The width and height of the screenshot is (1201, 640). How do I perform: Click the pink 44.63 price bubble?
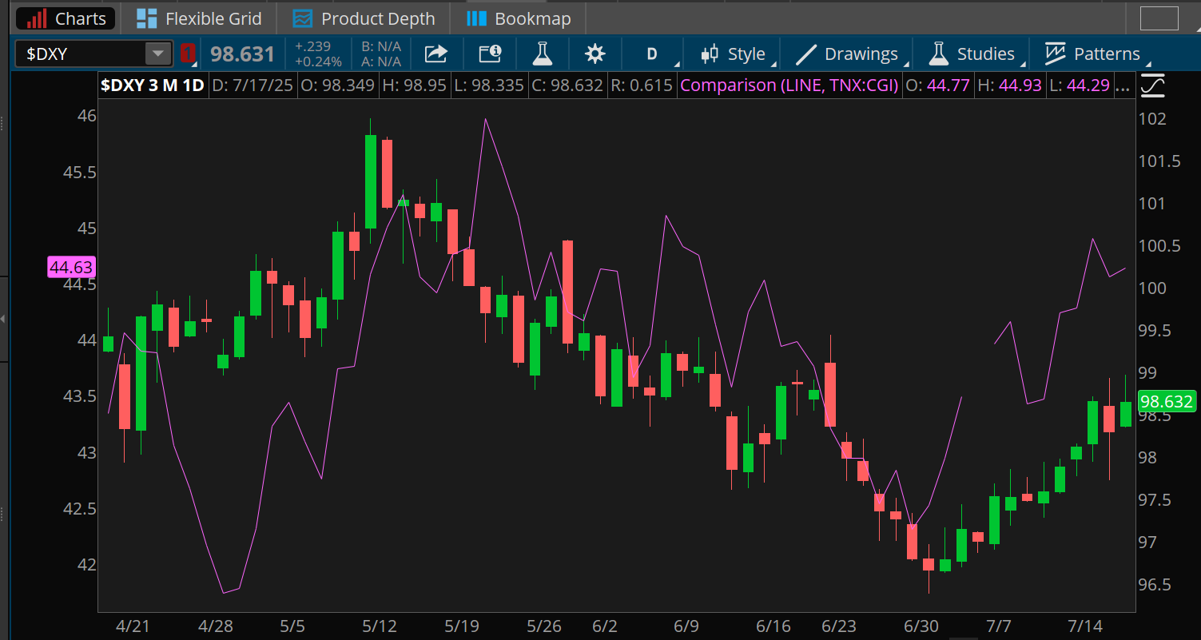(71, 267)
